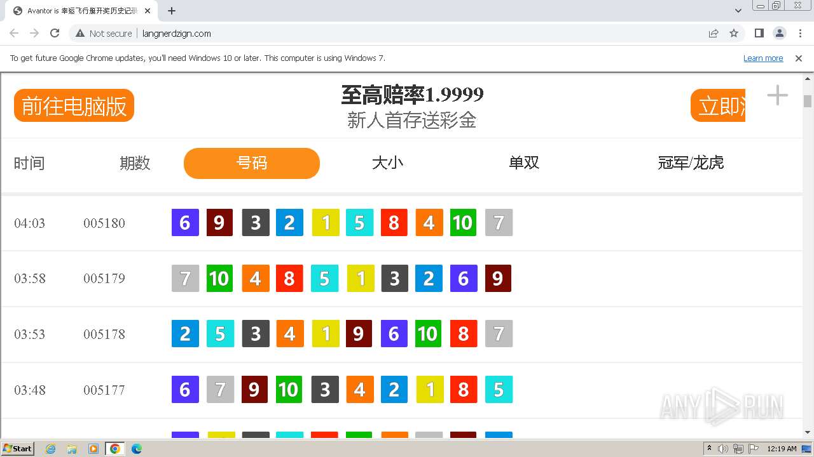Image resolution: width=814 pixels, height=457 pixels.
Task: Select the 号码 tab
Action: click(x=252, y=163)
